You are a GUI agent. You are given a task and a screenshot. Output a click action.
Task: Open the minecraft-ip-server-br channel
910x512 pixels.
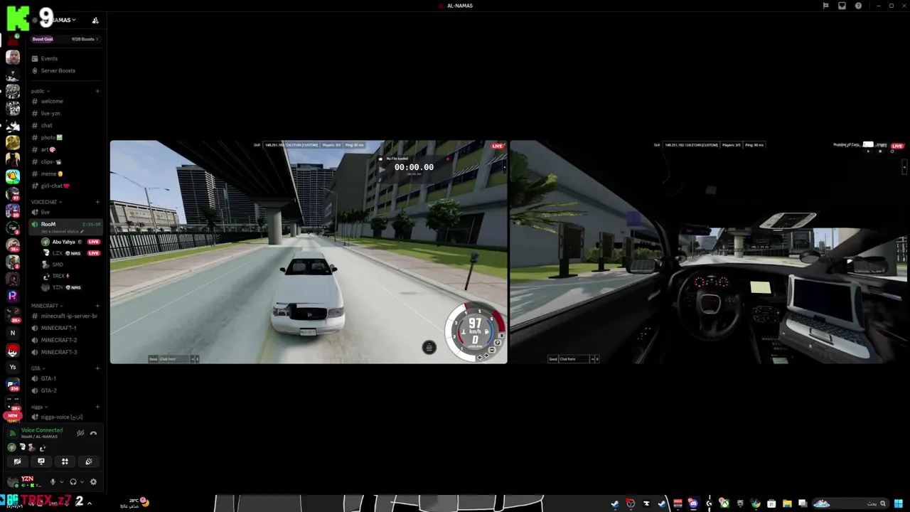pos(65,316)
